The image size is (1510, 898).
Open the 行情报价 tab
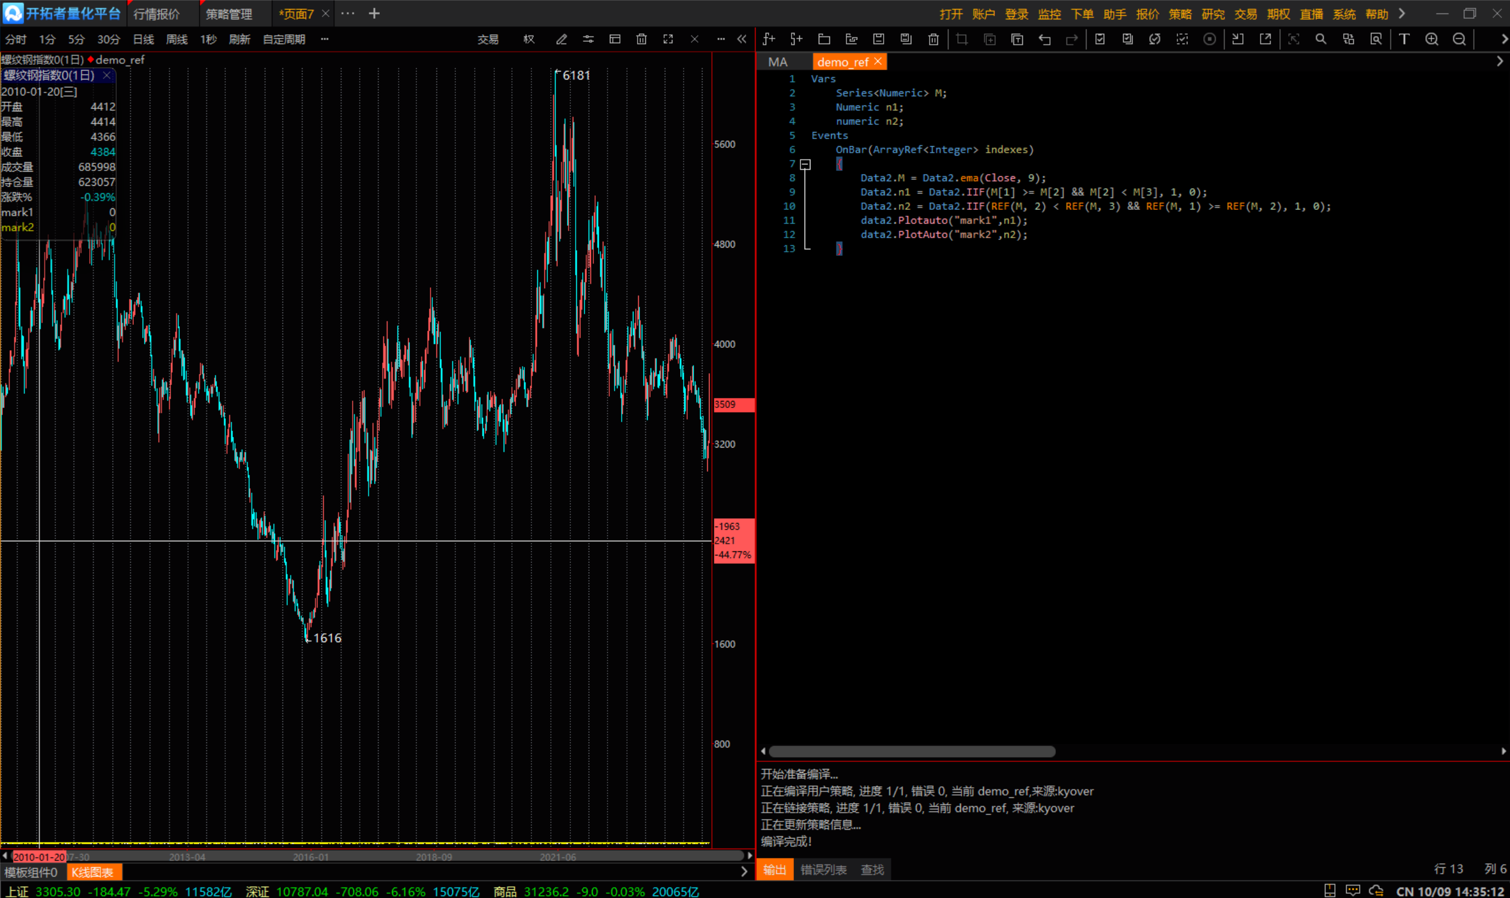coord(157,14)
